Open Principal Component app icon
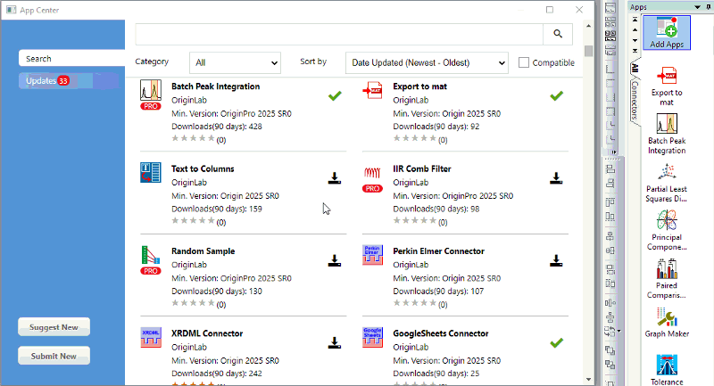This screenshot has width=714, height=386. coord(666,227)
